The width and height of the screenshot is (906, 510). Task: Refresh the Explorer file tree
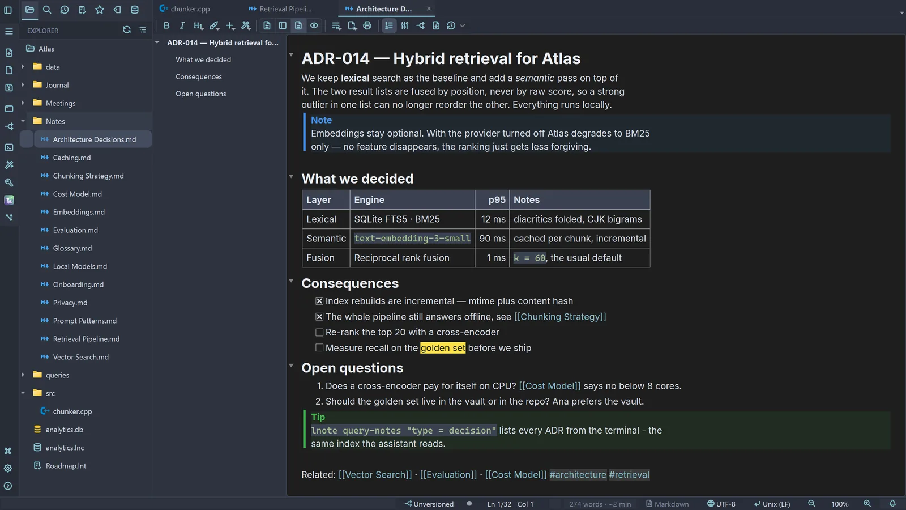(x=127, y=30)
